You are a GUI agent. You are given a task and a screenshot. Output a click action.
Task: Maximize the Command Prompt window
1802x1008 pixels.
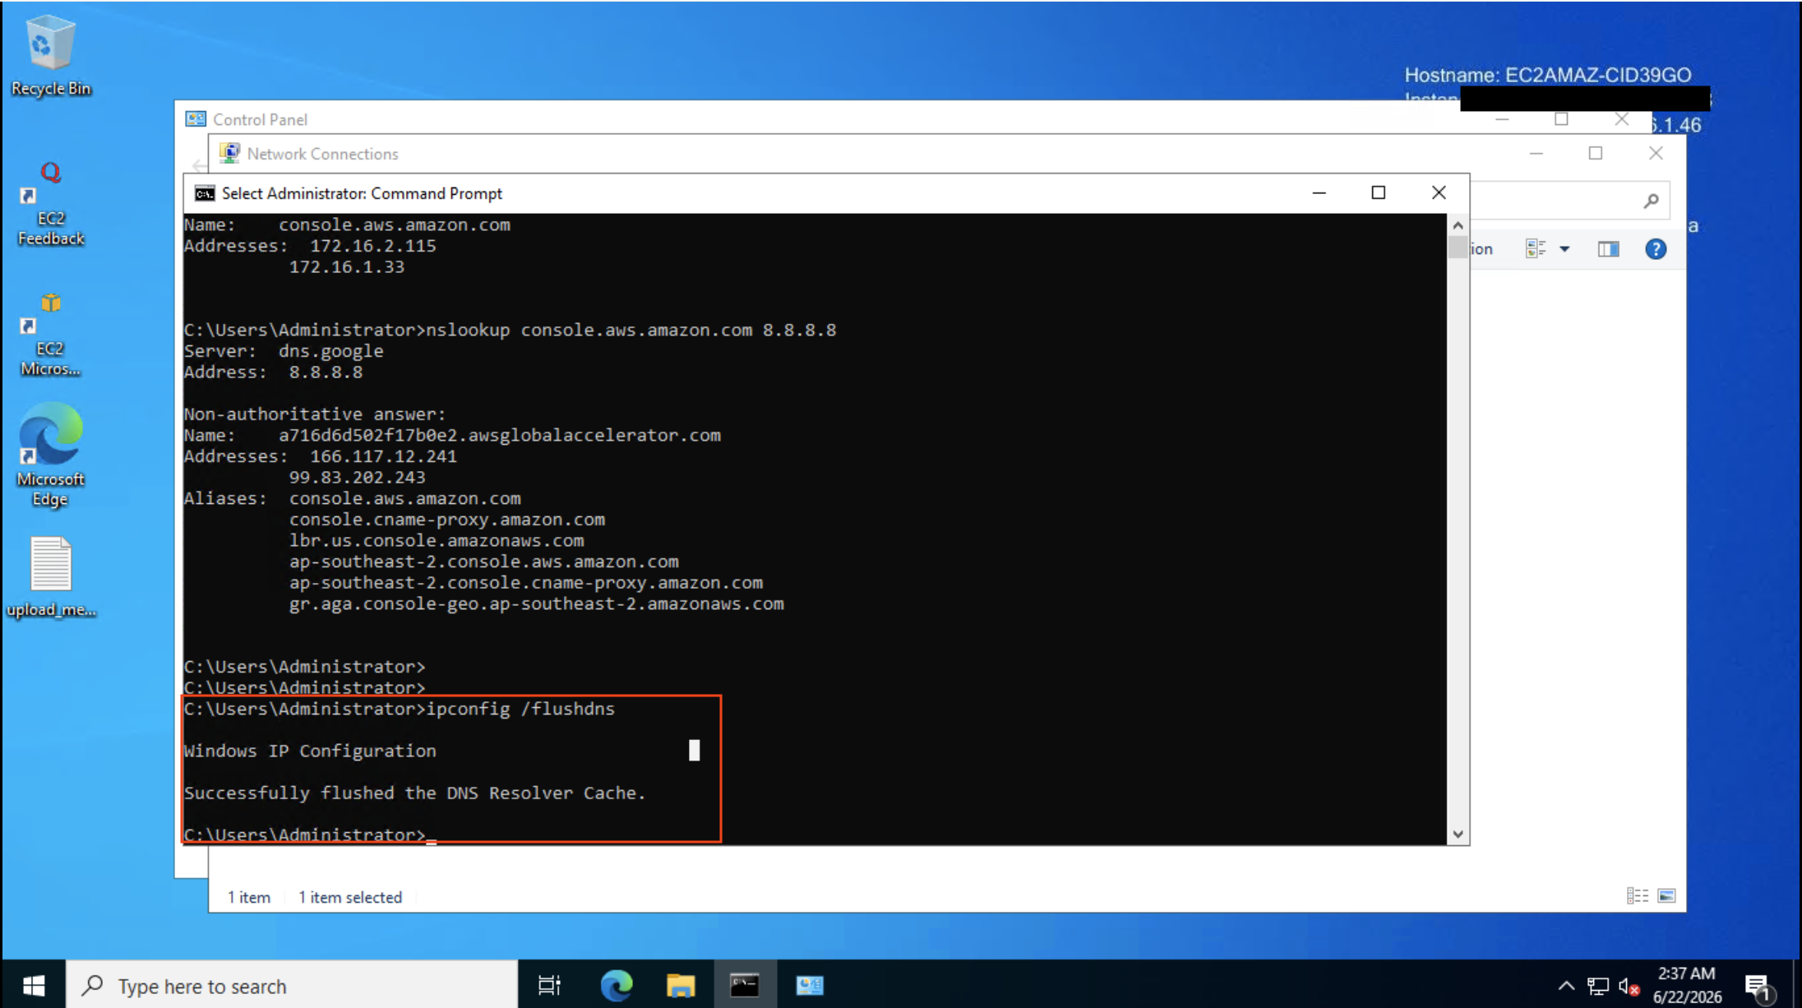click(1379, 192)
